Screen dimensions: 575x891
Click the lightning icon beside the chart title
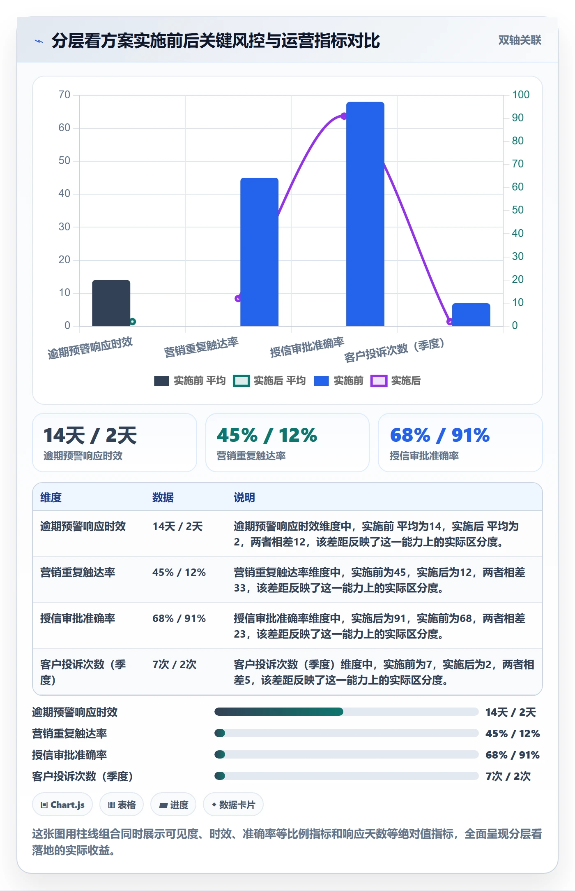[39, 41]
